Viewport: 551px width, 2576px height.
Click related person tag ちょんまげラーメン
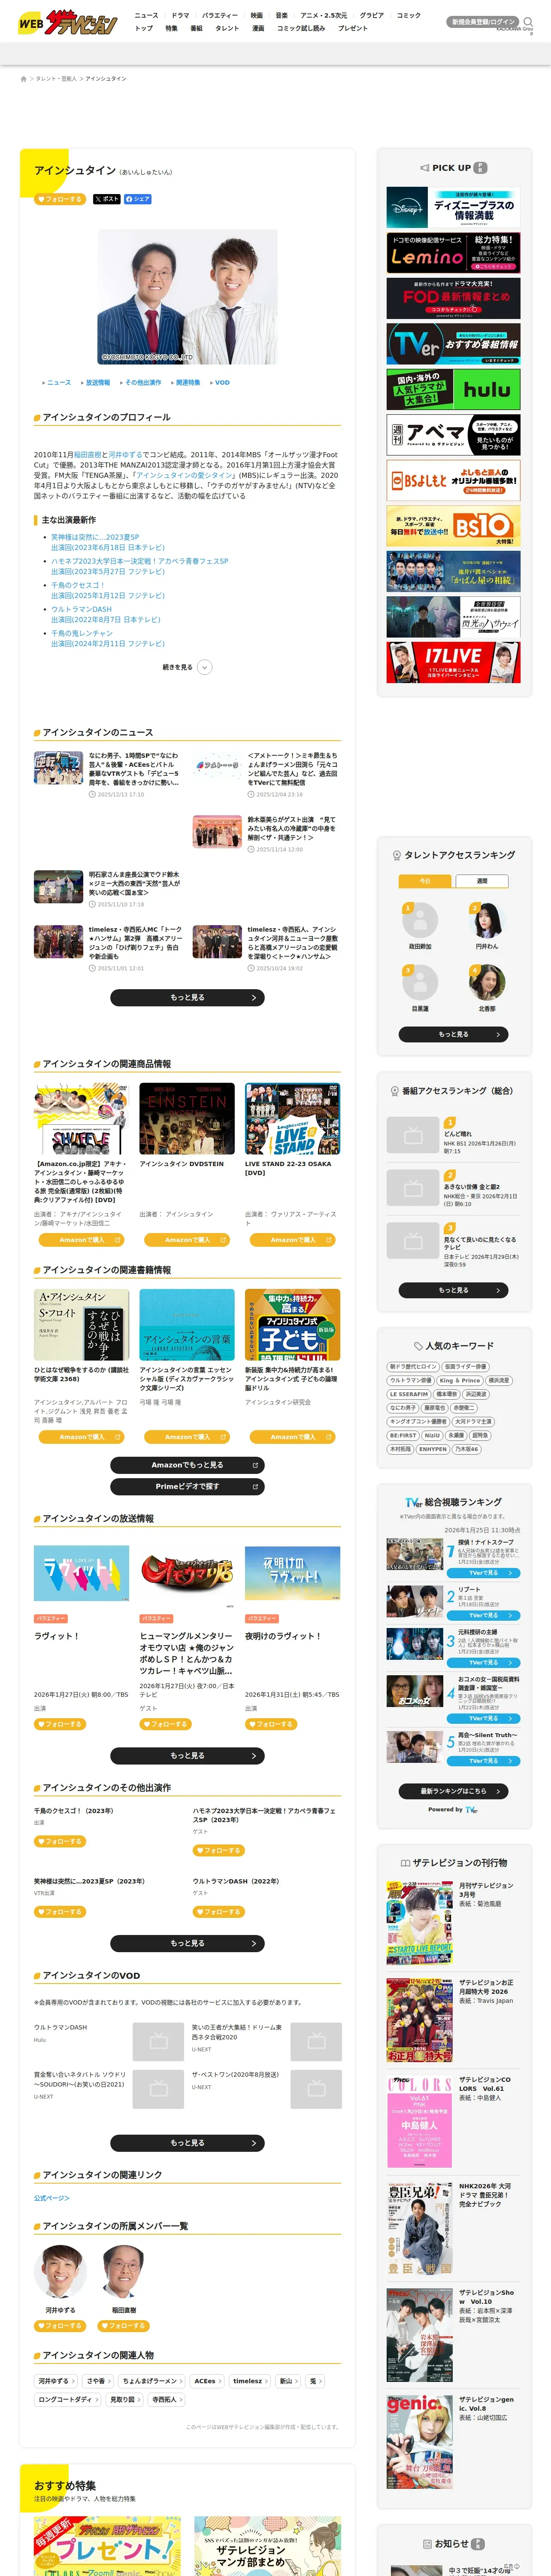pos(151,2381)
